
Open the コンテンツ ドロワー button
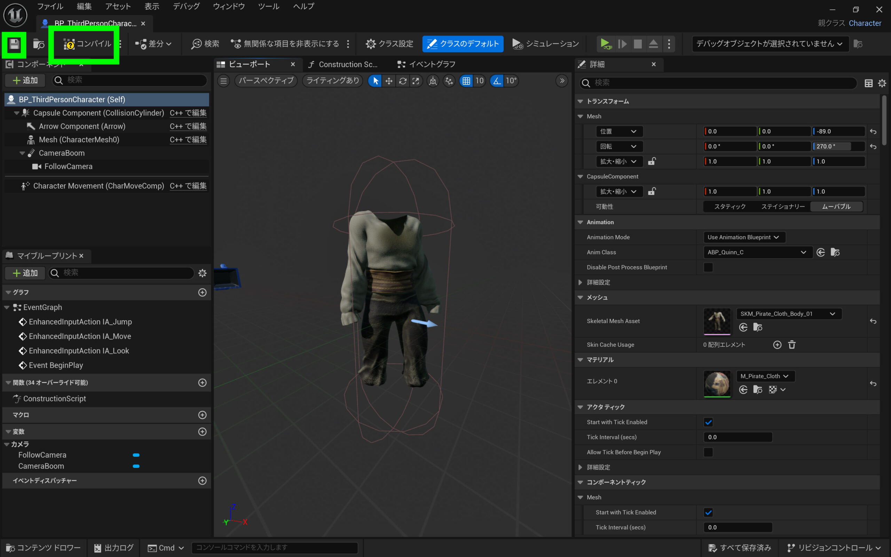point(44,548)
